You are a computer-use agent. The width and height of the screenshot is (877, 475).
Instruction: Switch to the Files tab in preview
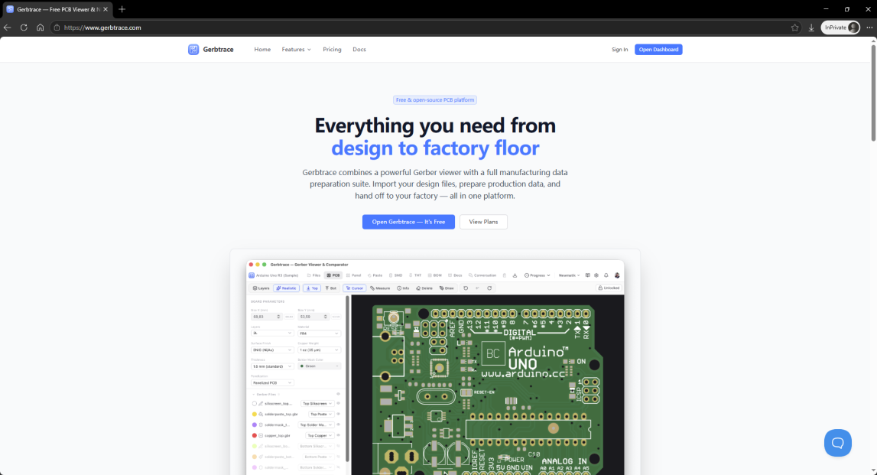[x=313, y=275]
